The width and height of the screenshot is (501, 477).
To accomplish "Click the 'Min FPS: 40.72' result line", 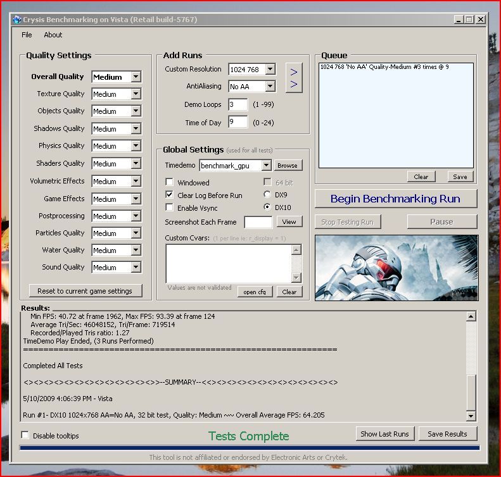I will click(x=123, y=316).
